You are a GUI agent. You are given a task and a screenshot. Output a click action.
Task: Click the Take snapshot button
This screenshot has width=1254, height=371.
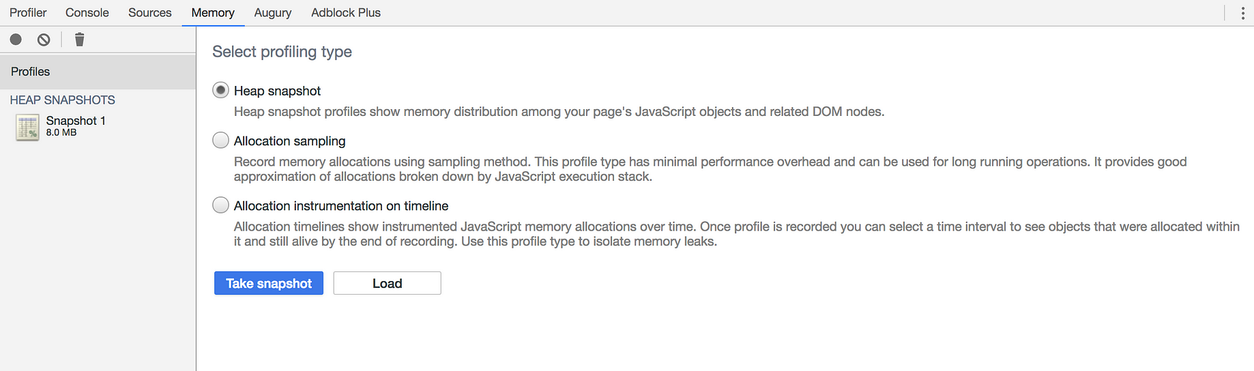pyautogui.click(x=269, y=283)
